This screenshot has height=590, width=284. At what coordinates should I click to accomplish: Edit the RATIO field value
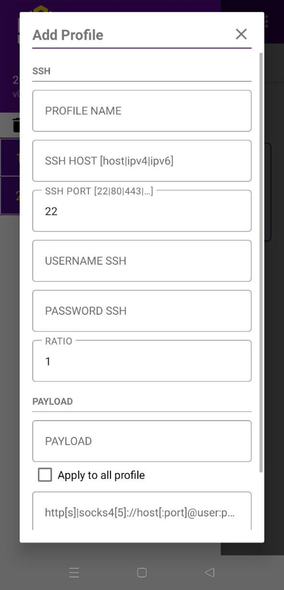coord(142,361)
